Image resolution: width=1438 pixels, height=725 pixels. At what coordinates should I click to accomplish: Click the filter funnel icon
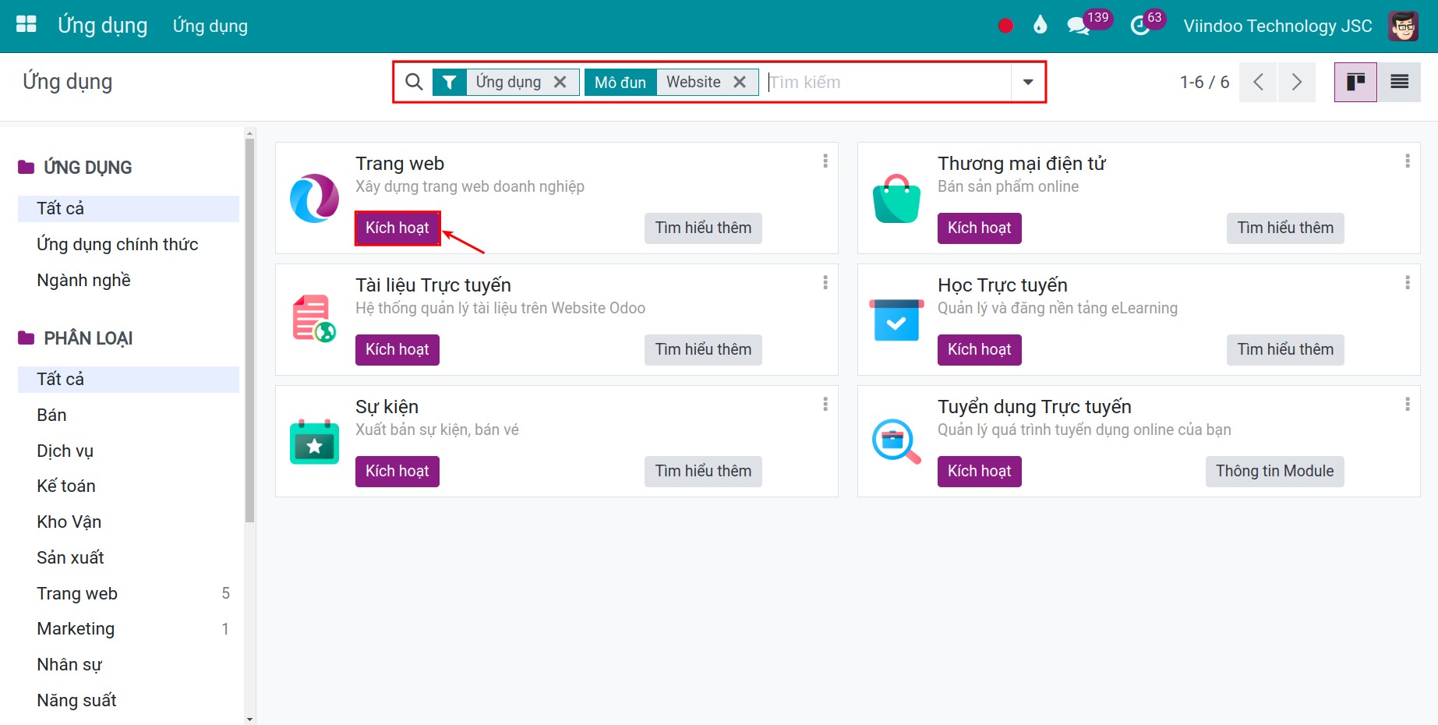pyautogui.click(x=449, y=82)
